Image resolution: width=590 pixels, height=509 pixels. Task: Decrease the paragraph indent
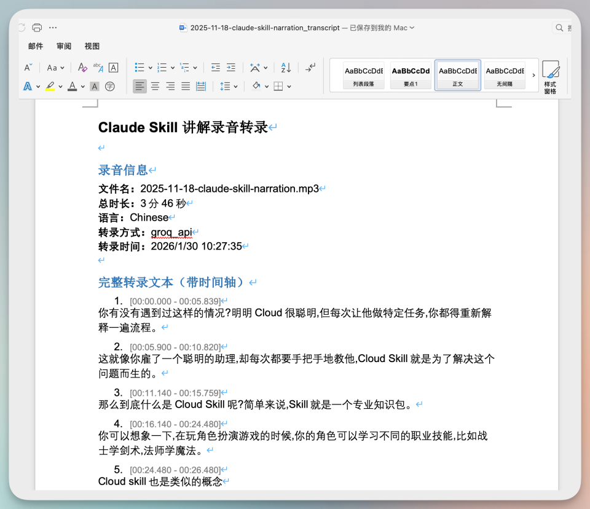[216, 68]
